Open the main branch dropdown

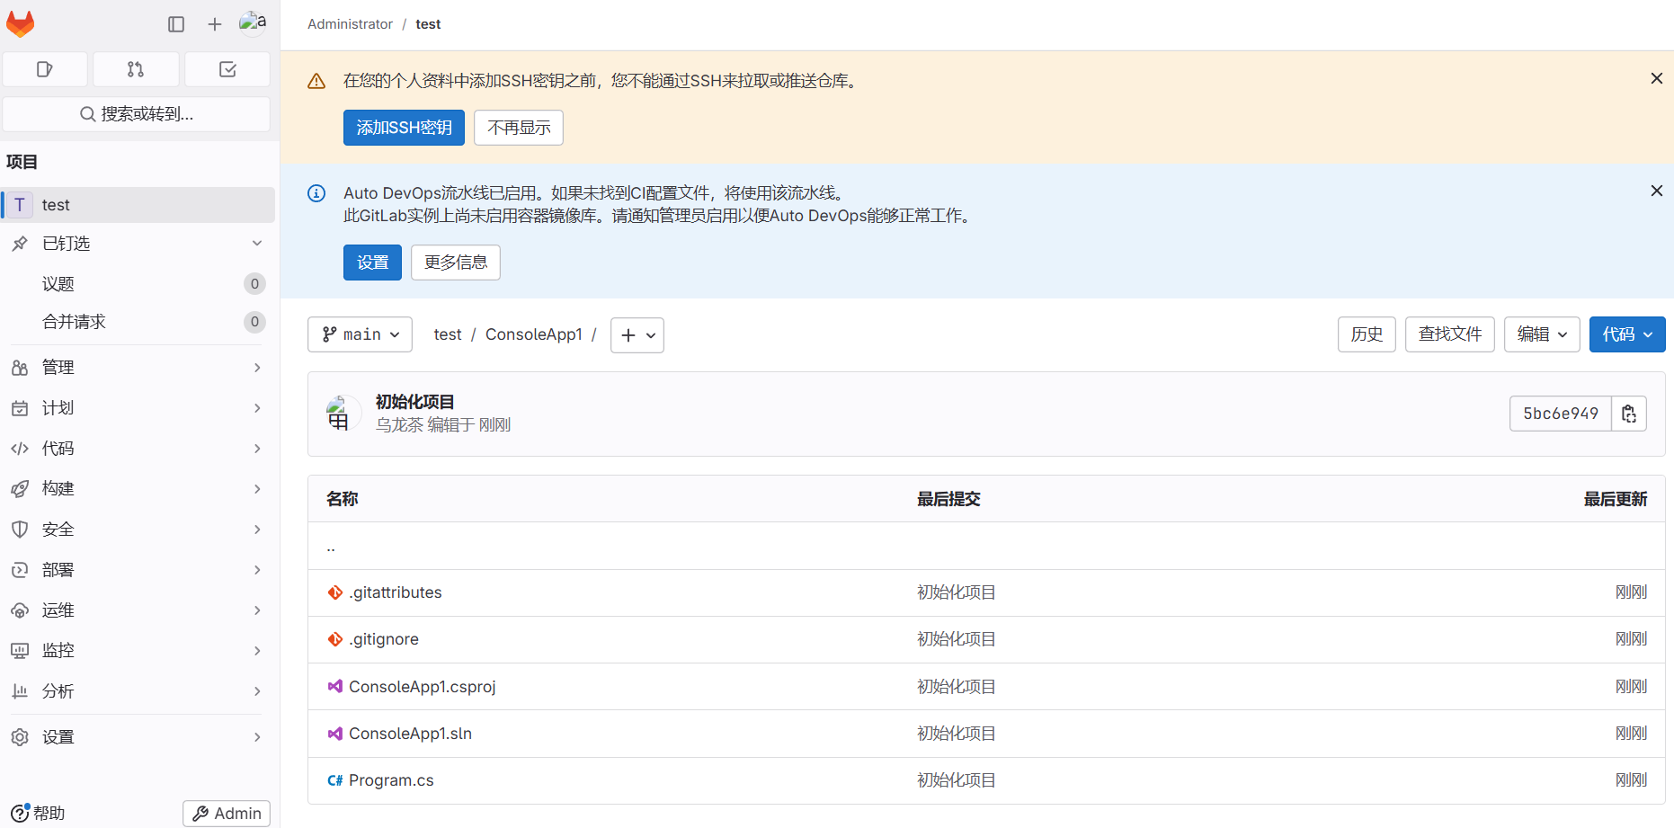click(x=360, y=334)
